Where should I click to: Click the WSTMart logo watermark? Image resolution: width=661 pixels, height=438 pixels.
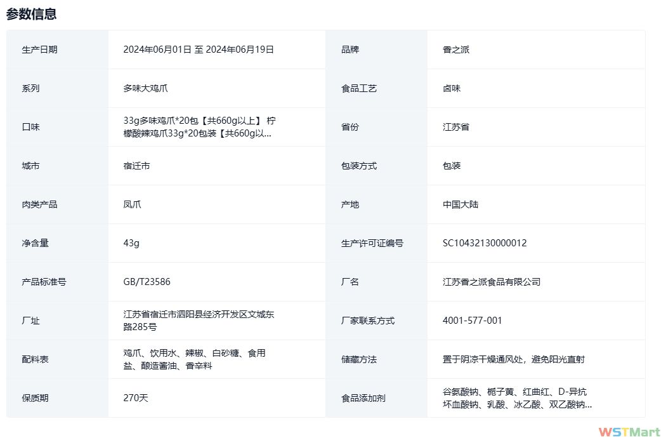(625, 432)
